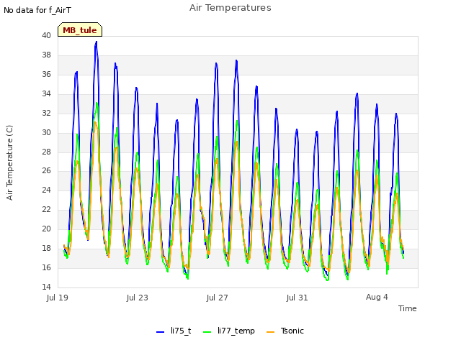Click the Jul 27 x-axis tick label
The image size is (461, 345).
click(x=218, y=298)
